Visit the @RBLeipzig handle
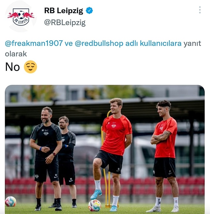Viewport: 210px width, 214px height. [65, 23]
